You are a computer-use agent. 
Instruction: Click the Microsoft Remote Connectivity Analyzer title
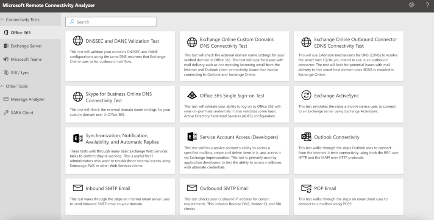click(x=49, y=5)
